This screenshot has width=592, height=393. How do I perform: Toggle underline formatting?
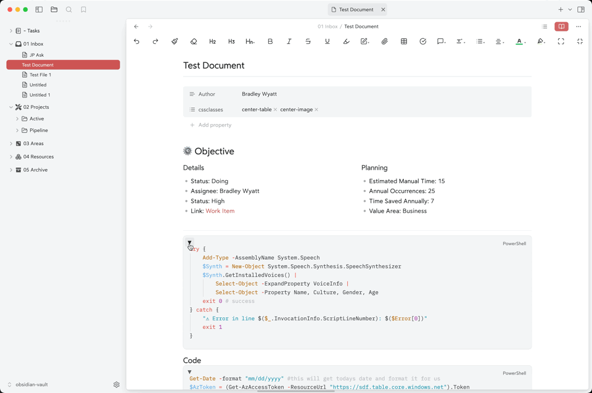pos(327,41)
